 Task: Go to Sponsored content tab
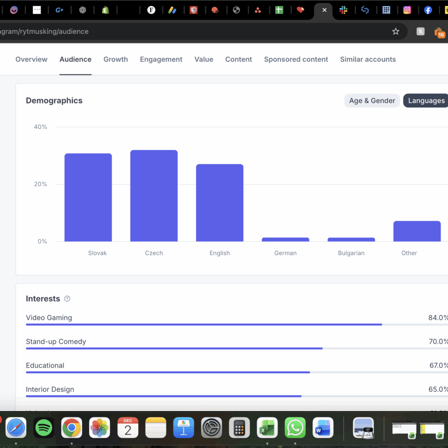tap(296, 59)
